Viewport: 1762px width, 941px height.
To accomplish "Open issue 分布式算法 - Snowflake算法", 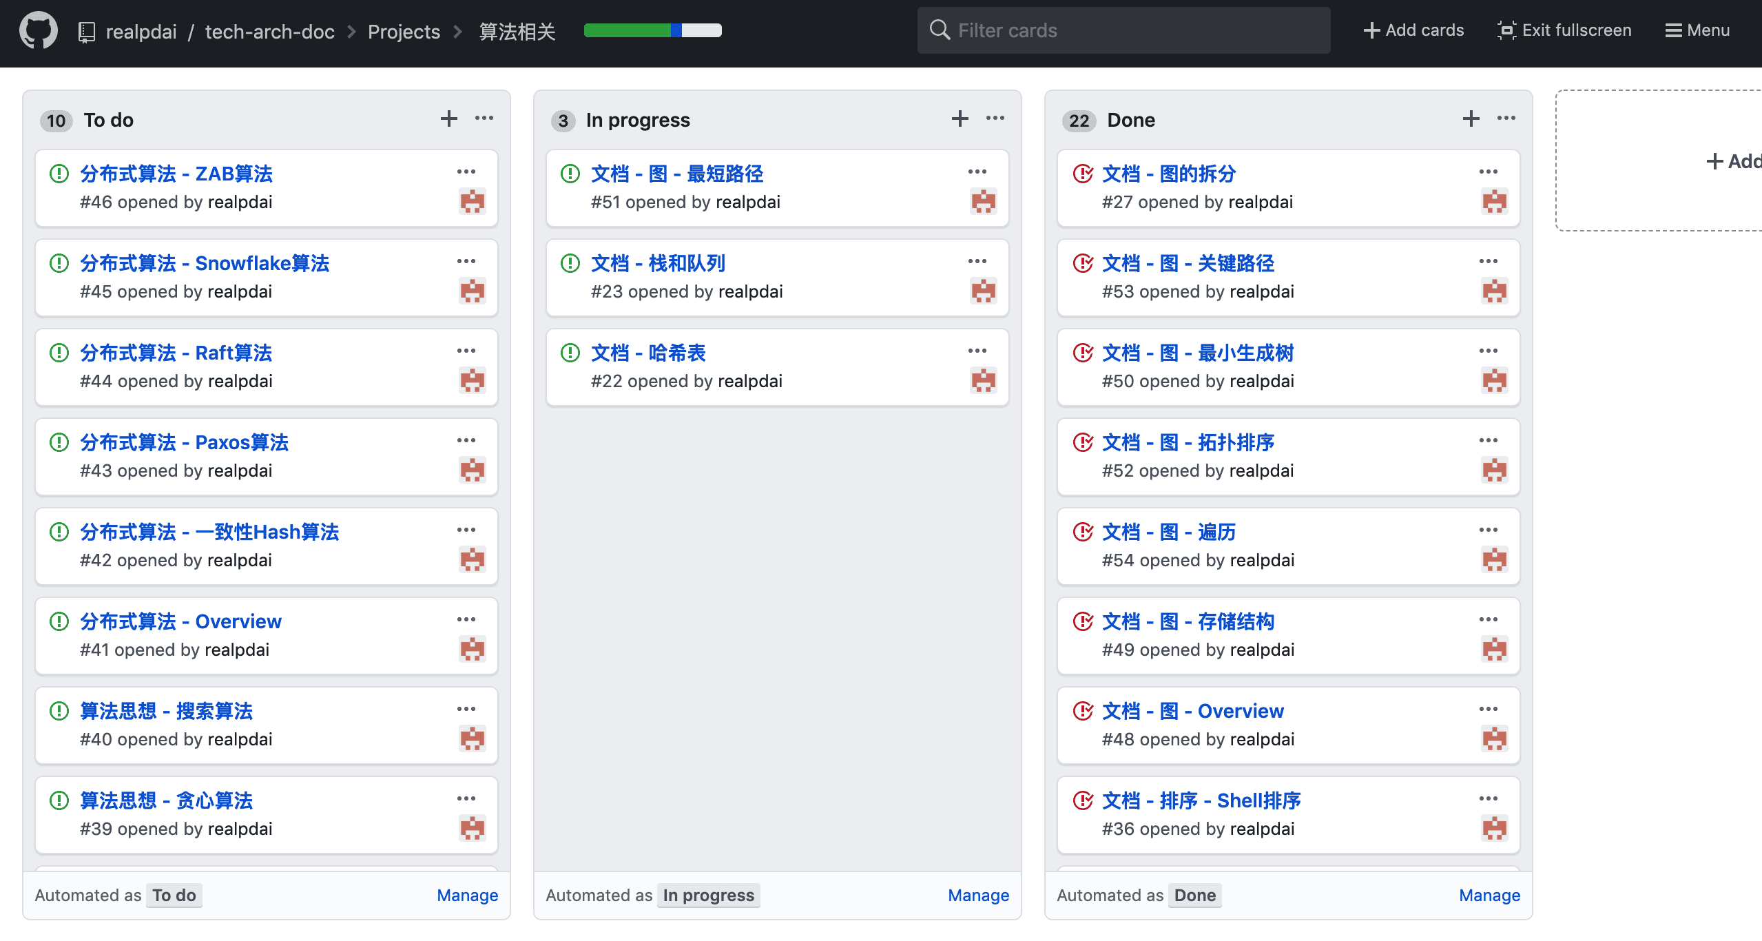I will tap(205, 263).
